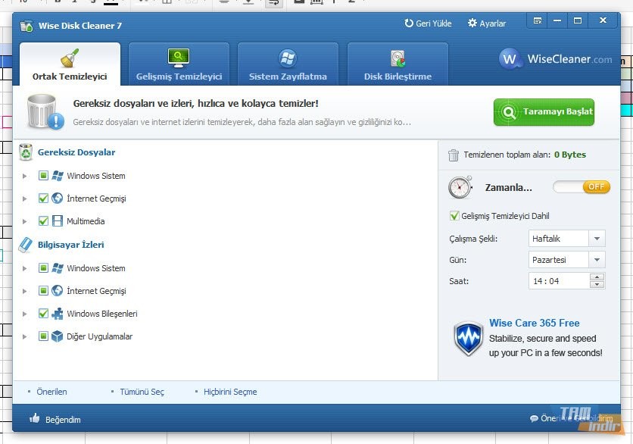Click the 0 Bytes cleaned value
The width and height of the screenshot is (633, 444).
pyautogui.click(x=570, y=155)
